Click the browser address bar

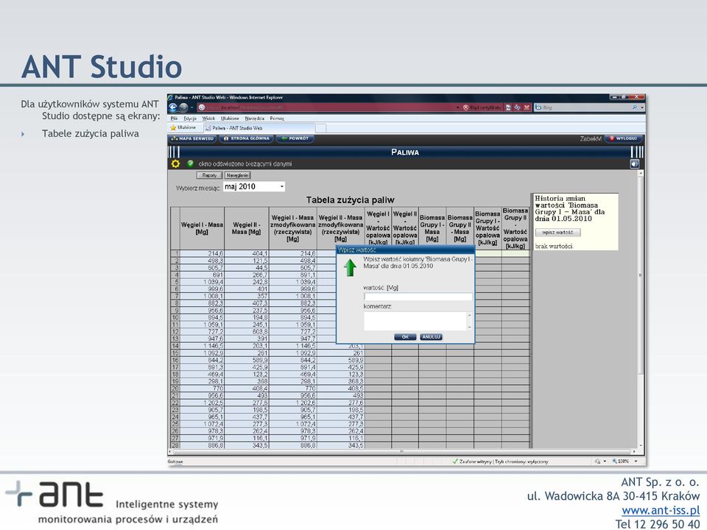328,107
